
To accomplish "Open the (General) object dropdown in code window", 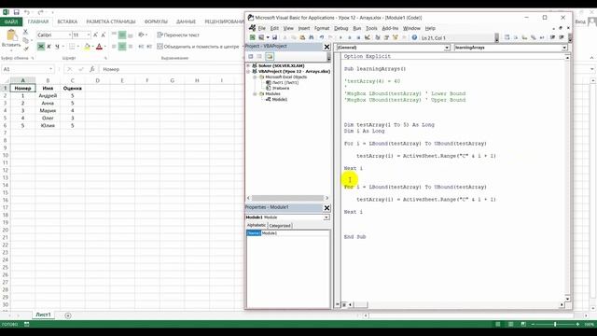I will [447, 48].
